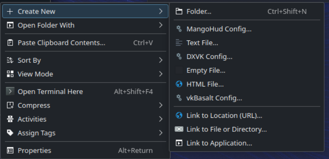Open the Compress submenu arrow
The width and height of the screenshot is (329, 159).
point(161,105)
